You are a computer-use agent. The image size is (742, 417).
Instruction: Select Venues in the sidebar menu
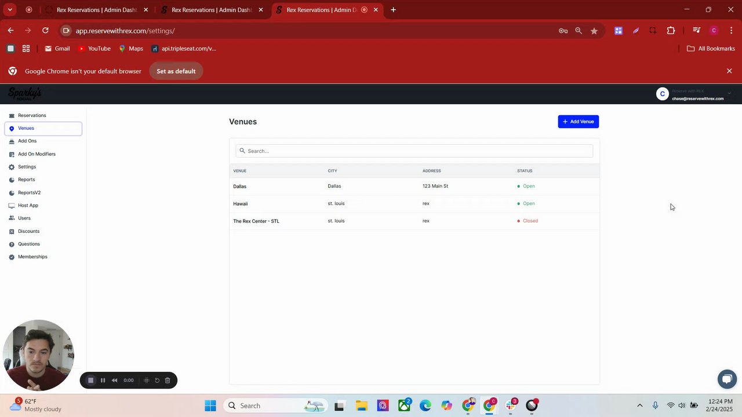[43, 128]
